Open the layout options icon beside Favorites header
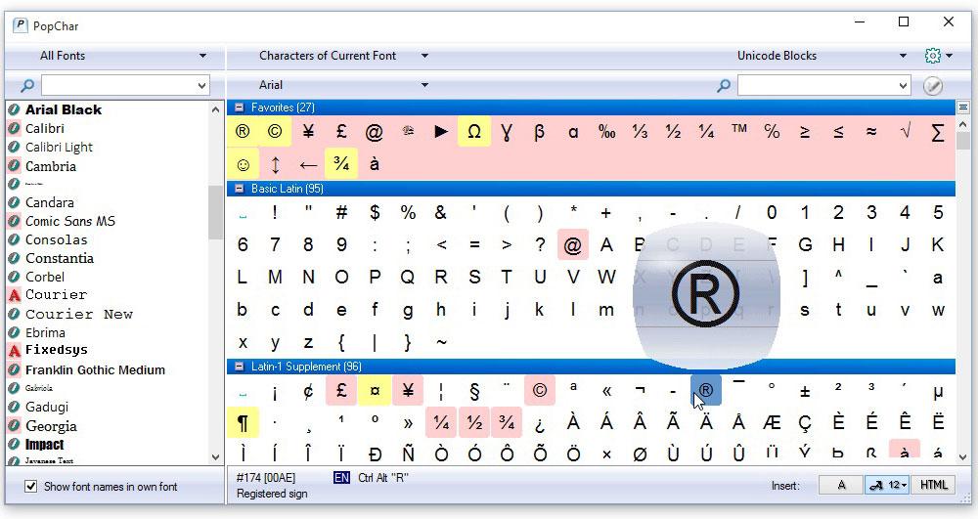 point(963,108)
